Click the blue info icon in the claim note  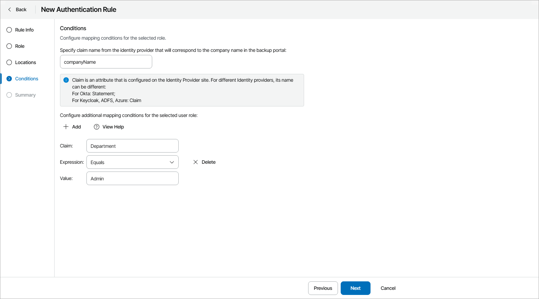(x=66, y=80)
